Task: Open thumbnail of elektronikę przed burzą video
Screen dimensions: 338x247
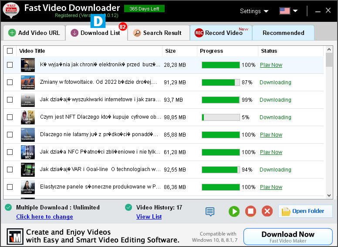Action: click(28, 65)
